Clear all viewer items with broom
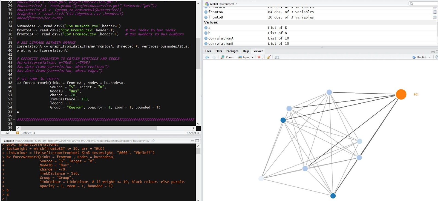 click(x=269, y=57)
